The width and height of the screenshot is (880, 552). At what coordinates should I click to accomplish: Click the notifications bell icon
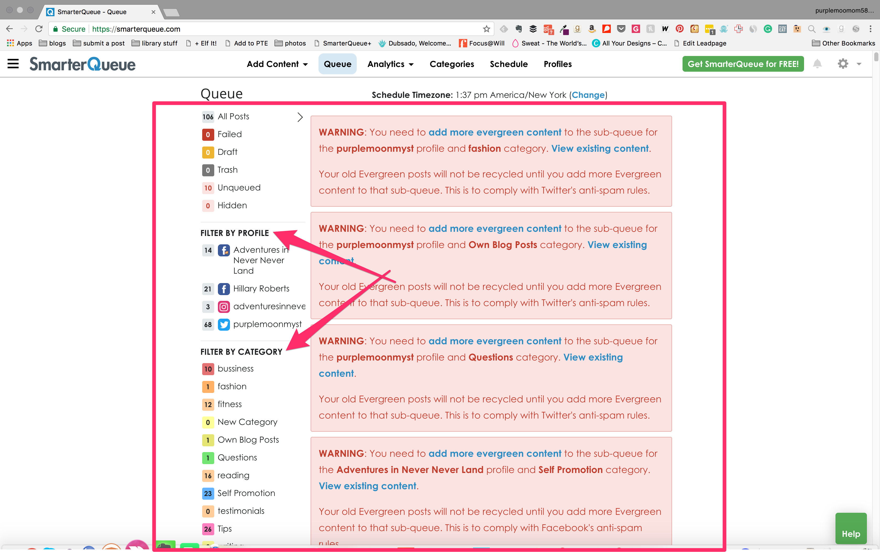[x=817, y=64]
